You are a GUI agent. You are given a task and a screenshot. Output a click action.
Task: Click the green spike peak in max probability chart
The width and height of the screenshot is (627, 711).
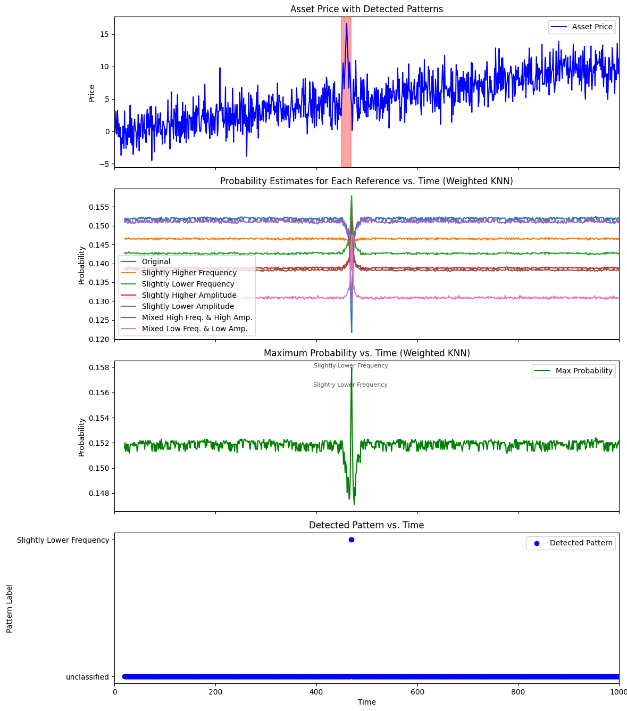click(x=352, y=368)
